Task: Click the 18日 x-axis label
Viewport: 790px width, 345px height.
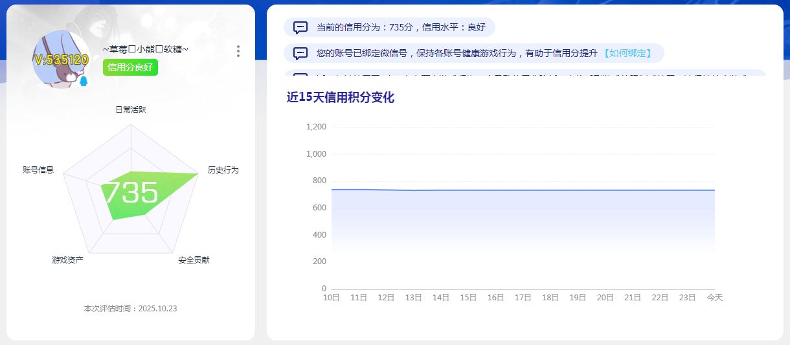Action: (x=550, y=297)
